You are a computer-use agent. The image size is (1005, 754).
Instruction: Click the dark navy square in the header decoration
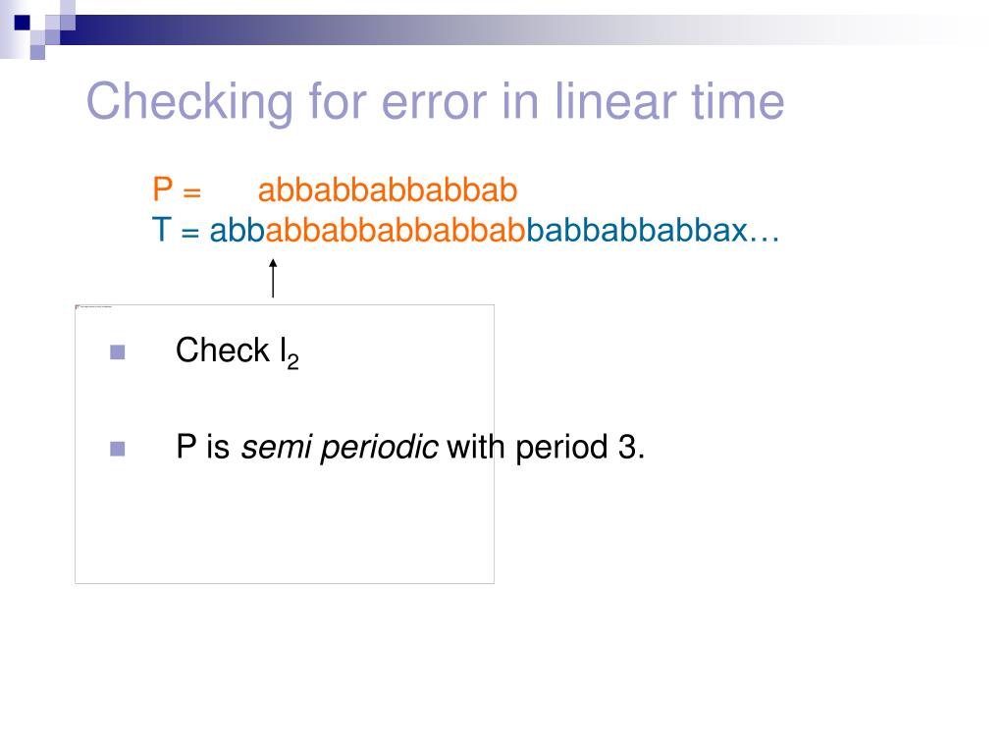click(x=23, y=23)
